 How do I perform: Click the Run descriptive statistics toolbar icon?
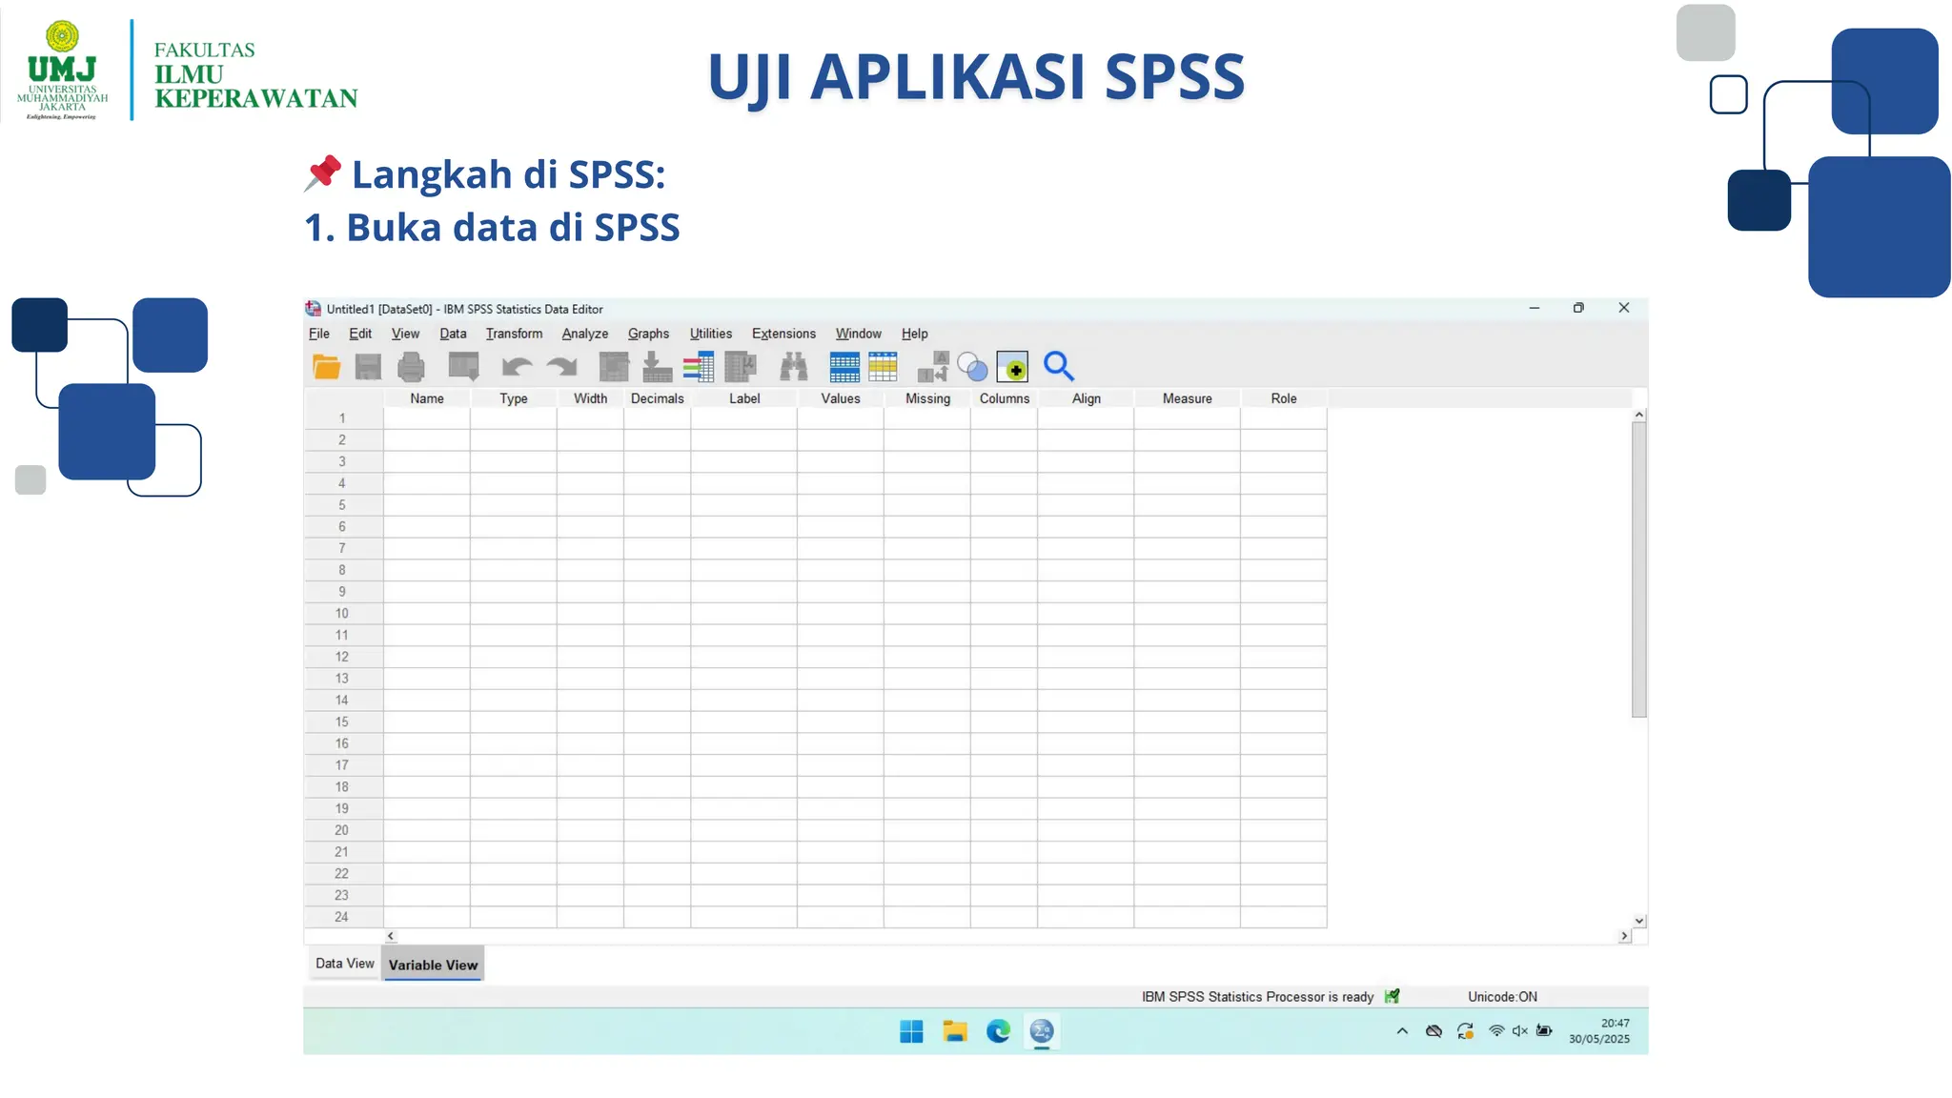[741, 367]
